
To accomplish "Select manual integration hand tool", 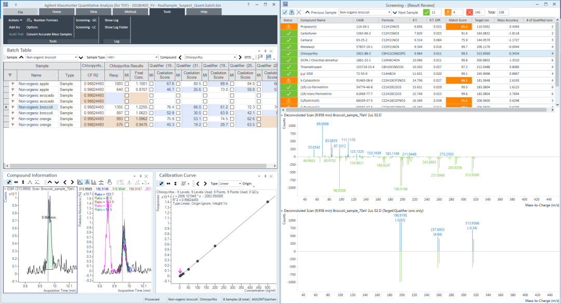I will coord(110,182).
